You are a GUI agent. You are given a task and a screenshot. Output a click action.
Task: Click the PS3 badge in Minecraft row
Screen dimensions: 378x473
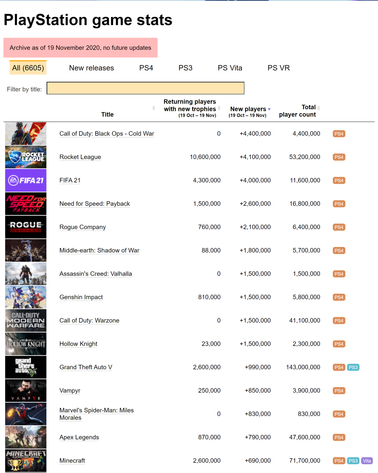353,461
